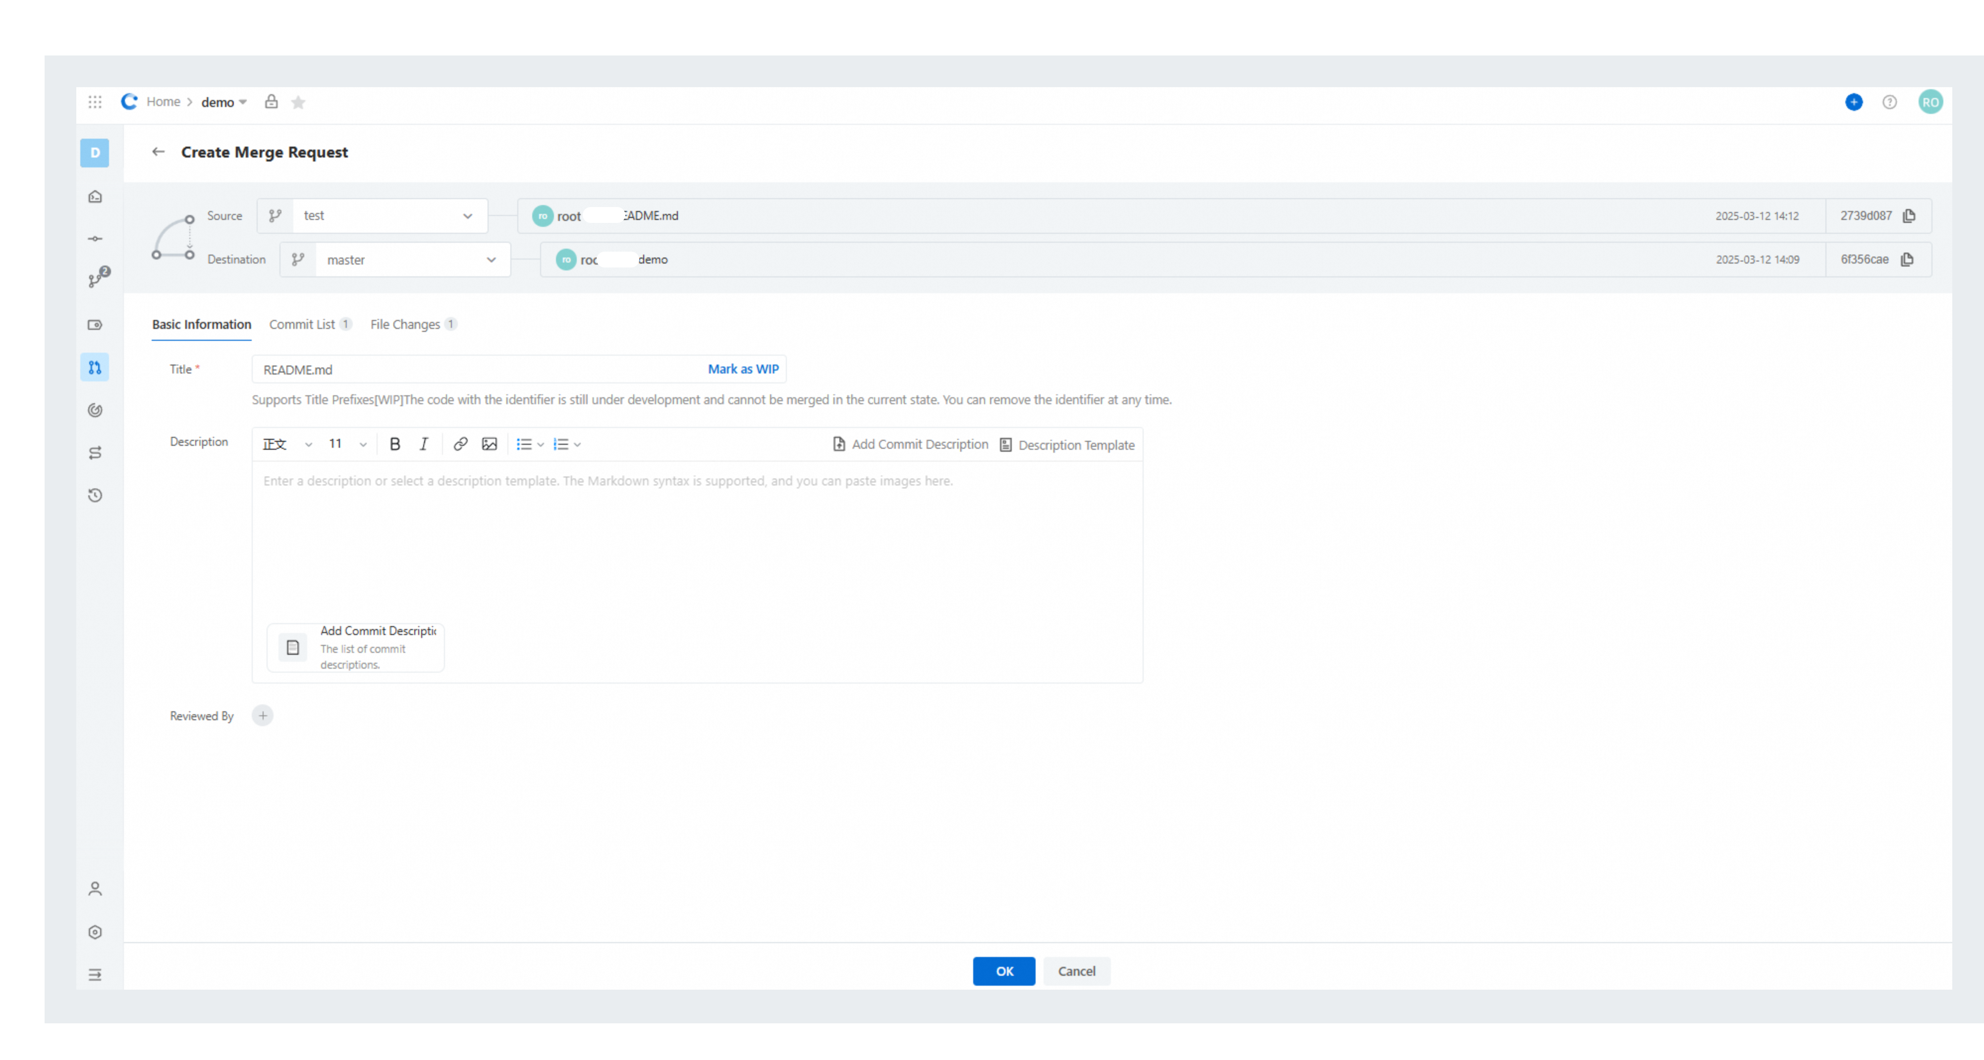Star the demo project
This screenshot has height=1060, width=1984.
(x=299, y=102)
